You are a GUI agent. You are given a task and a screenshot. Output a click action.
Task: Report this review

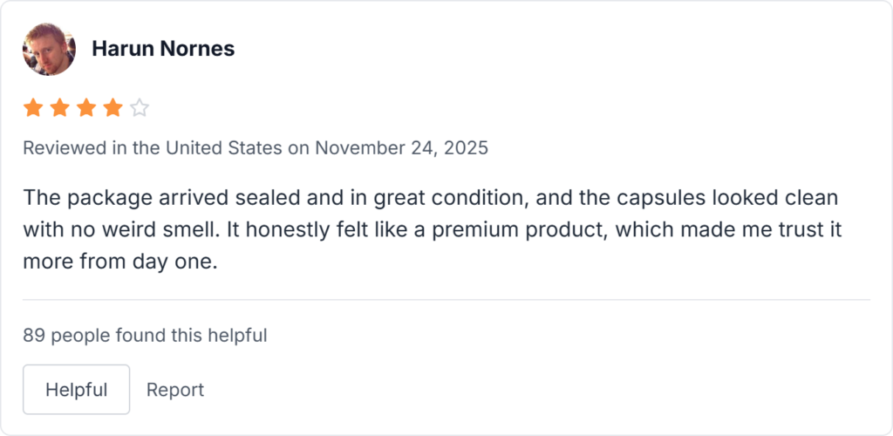(175, 390)
